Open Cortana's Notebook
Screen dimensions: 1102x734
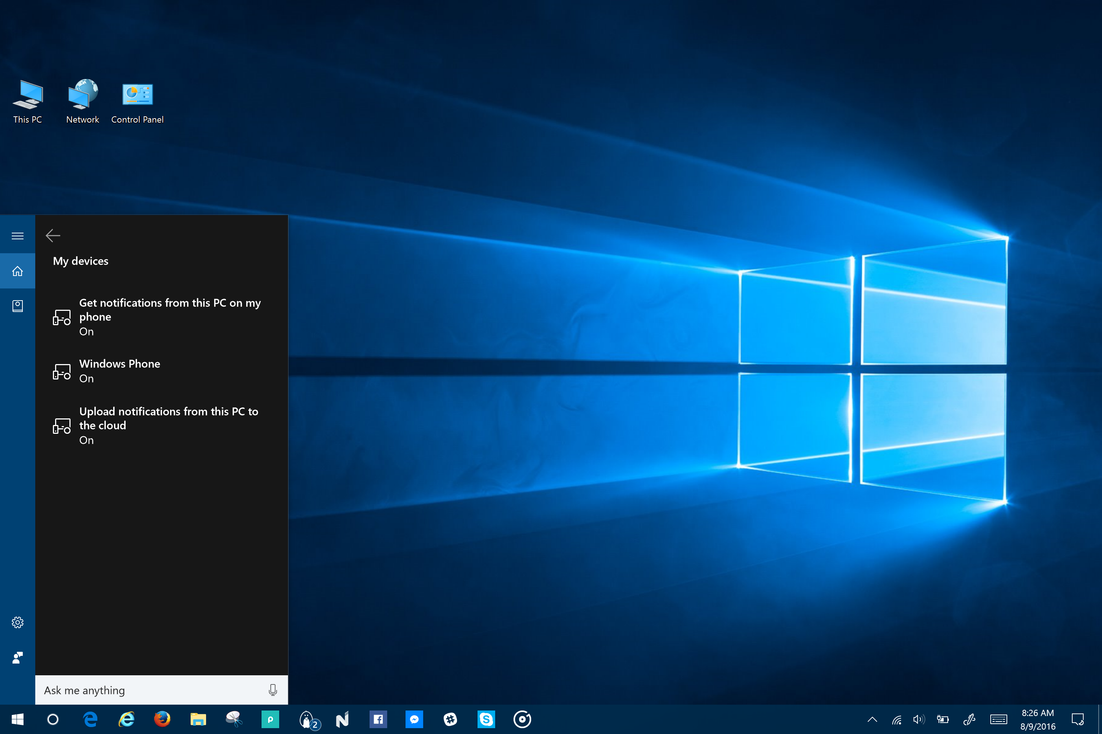17,306
